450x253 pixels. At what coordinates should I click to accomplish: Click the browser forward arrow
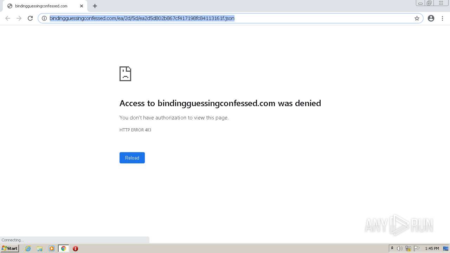click(19, 18)
